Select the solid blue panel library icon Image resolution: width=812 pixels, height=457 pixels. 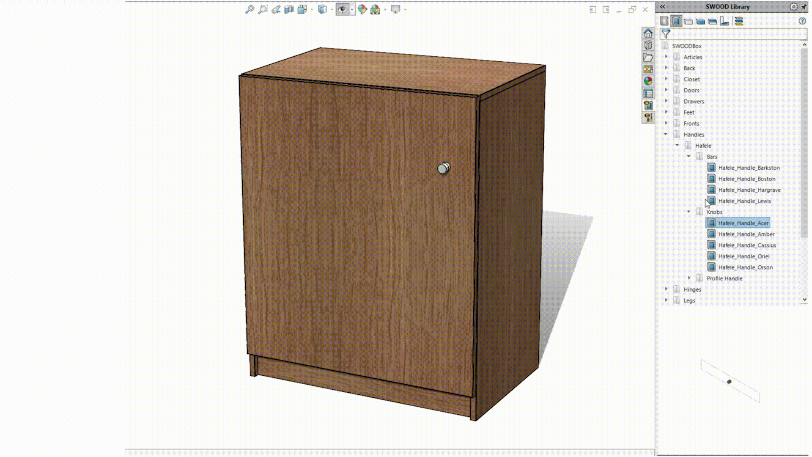pyautogui.click(x=700, y=22)
